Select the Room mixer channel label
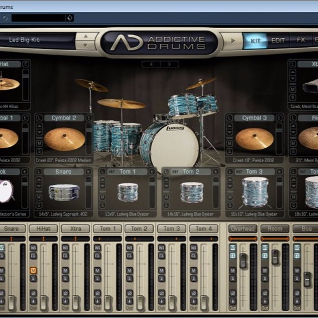 (x=275, y=229)
